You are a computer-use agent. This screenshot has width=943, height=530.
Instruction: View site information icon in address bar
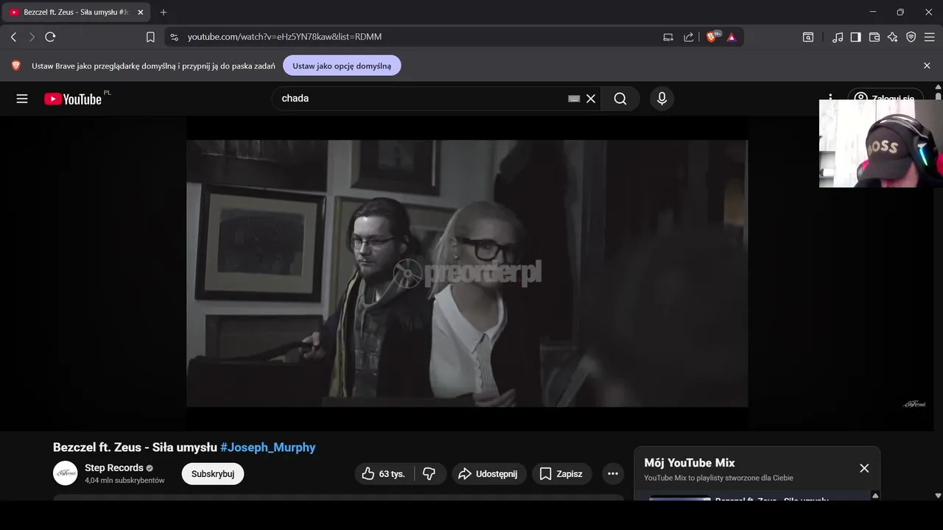[x=174, y=37]
